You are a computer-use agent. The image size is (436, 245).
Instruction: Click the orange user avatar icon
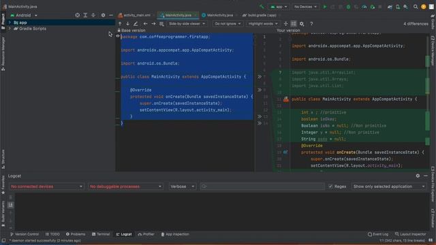click(x=424, y=7)
